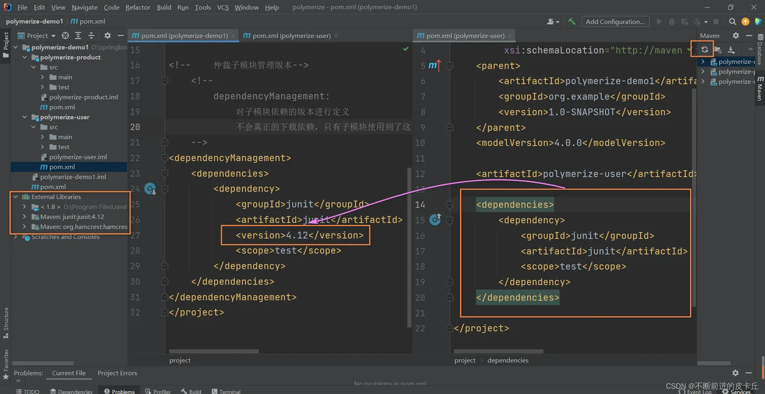Screen dimensions: 765x394
Task: Click the orange IDE update icon
Action: (x=745, y=21)
